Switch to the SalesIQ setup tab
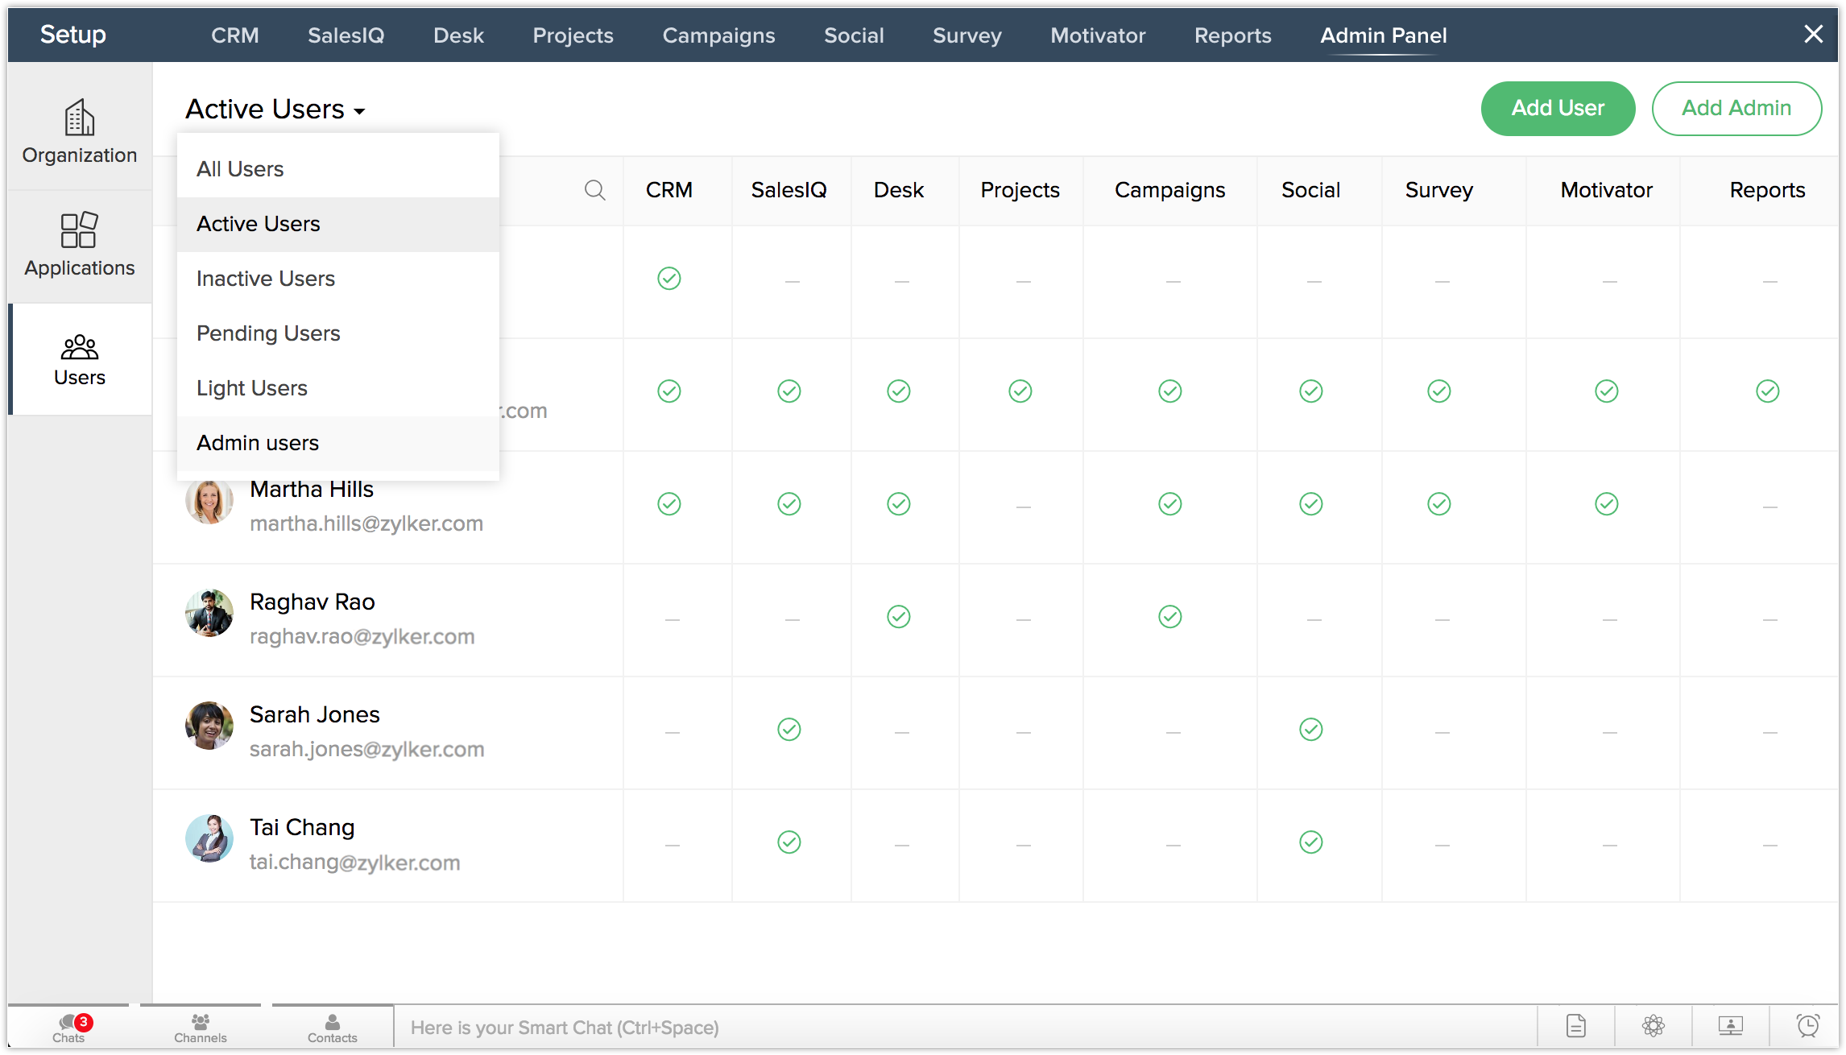The height and width of the screenshot is (1055, 1846). [x=346, y=35]
